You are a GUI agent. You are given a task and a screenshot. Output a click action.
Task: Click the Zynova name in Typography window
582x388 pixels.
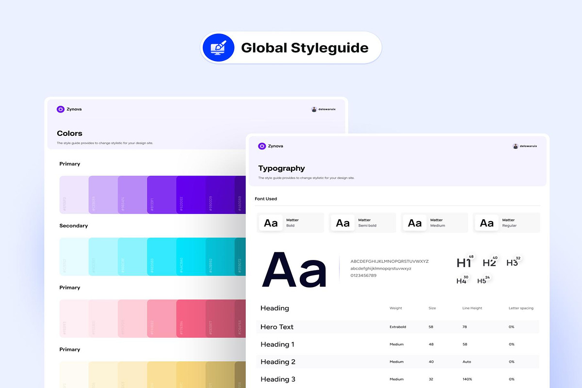275,146
